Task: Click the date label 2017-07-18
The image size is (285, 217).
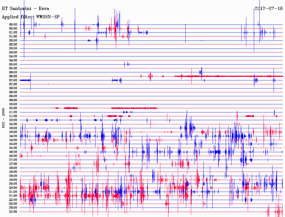Action: 269,8
